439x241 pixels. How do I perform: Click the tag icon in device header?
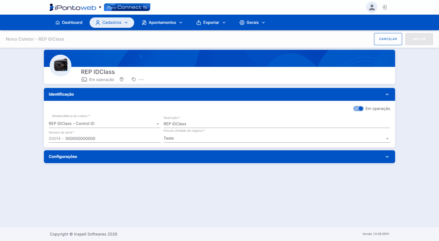coord(134,79)
